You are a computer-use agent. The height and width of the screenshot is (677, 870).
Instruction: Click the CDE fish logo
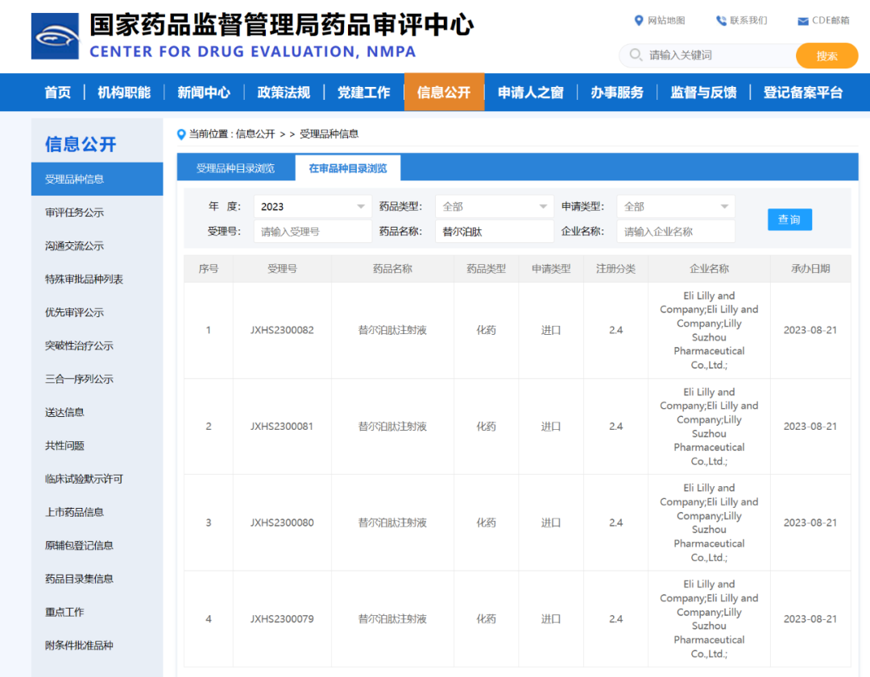55,36
